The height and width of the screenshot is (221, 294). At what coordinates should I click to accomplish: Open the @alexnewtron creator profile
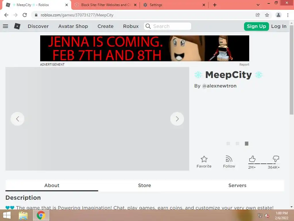219,86
